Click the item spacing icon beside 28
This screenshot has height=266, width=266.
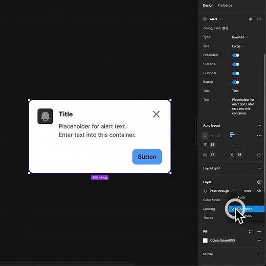pos(205,145)
